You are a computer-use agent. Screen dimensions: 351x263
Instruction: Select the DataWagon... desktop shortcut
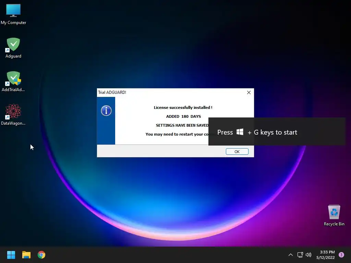(13, 115)
